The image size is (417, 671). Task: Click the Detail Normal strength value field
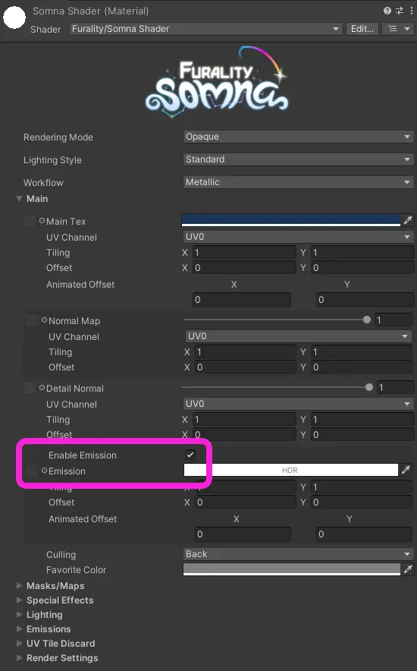(395, 388)
